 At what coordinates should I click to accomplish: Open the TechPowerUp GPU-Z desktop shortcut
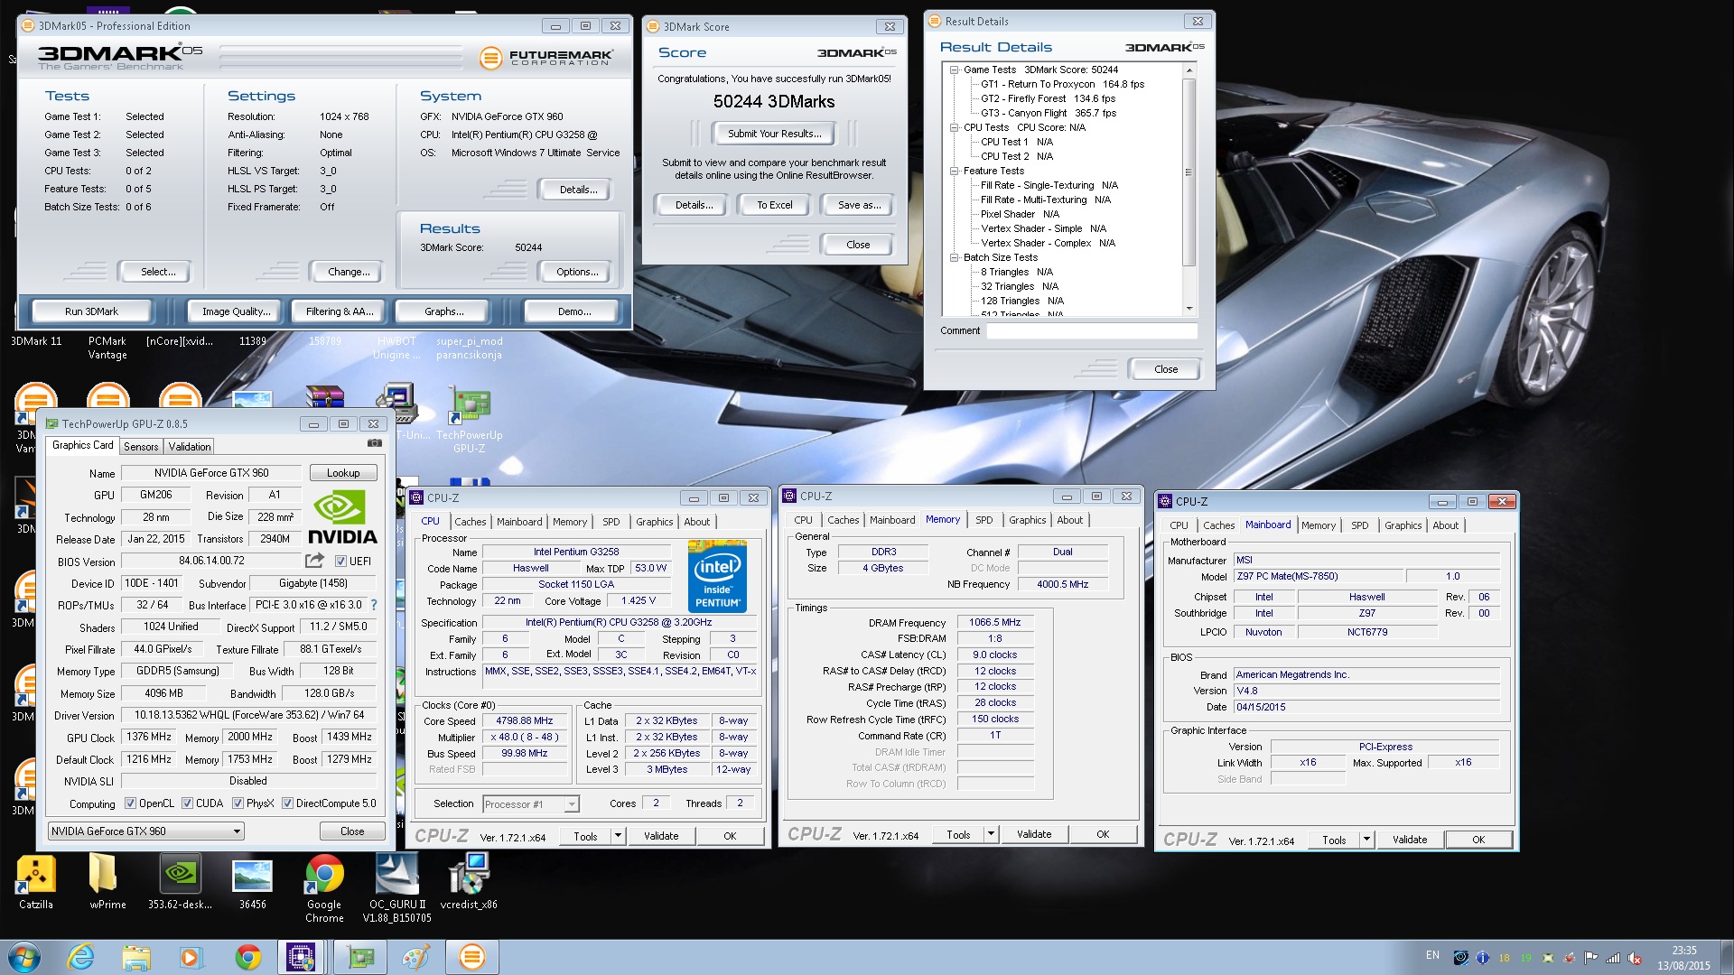click(469, 420)
